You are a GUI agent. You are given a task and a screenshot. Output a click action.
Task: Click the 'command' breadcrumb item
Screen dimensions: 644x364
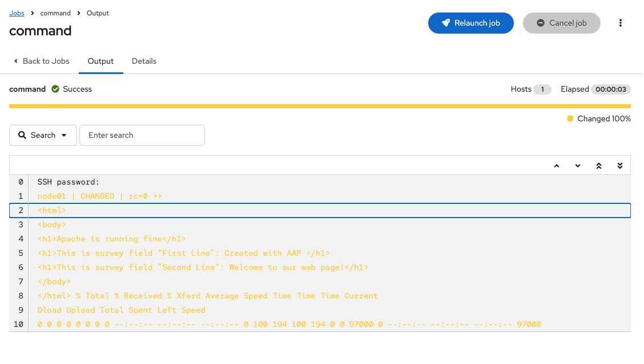[x=55, y=13]
